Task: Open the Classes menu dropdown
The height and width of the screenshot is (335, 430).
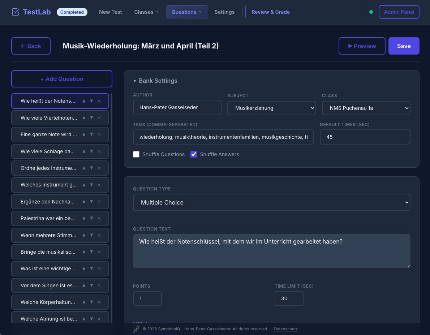Action: click(x=146, y=12)
